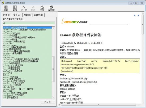The height and width of the screenshot is (108, 146).
Task: Select 'softmsg 软件下载提示信息' index entry
Action: pos(15,93)
